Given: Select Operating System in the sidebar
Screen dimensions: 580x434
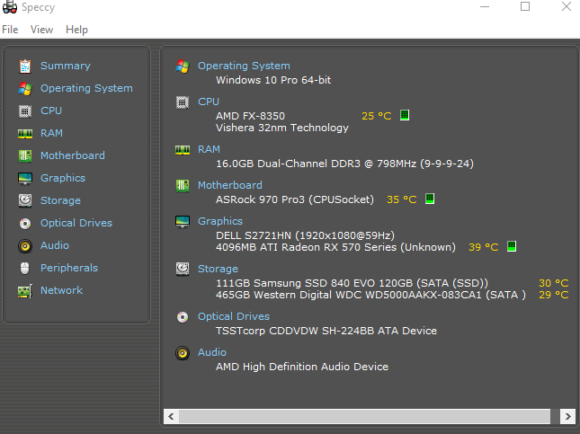Looking at the screenshot, I should click(x=86, y=88).
